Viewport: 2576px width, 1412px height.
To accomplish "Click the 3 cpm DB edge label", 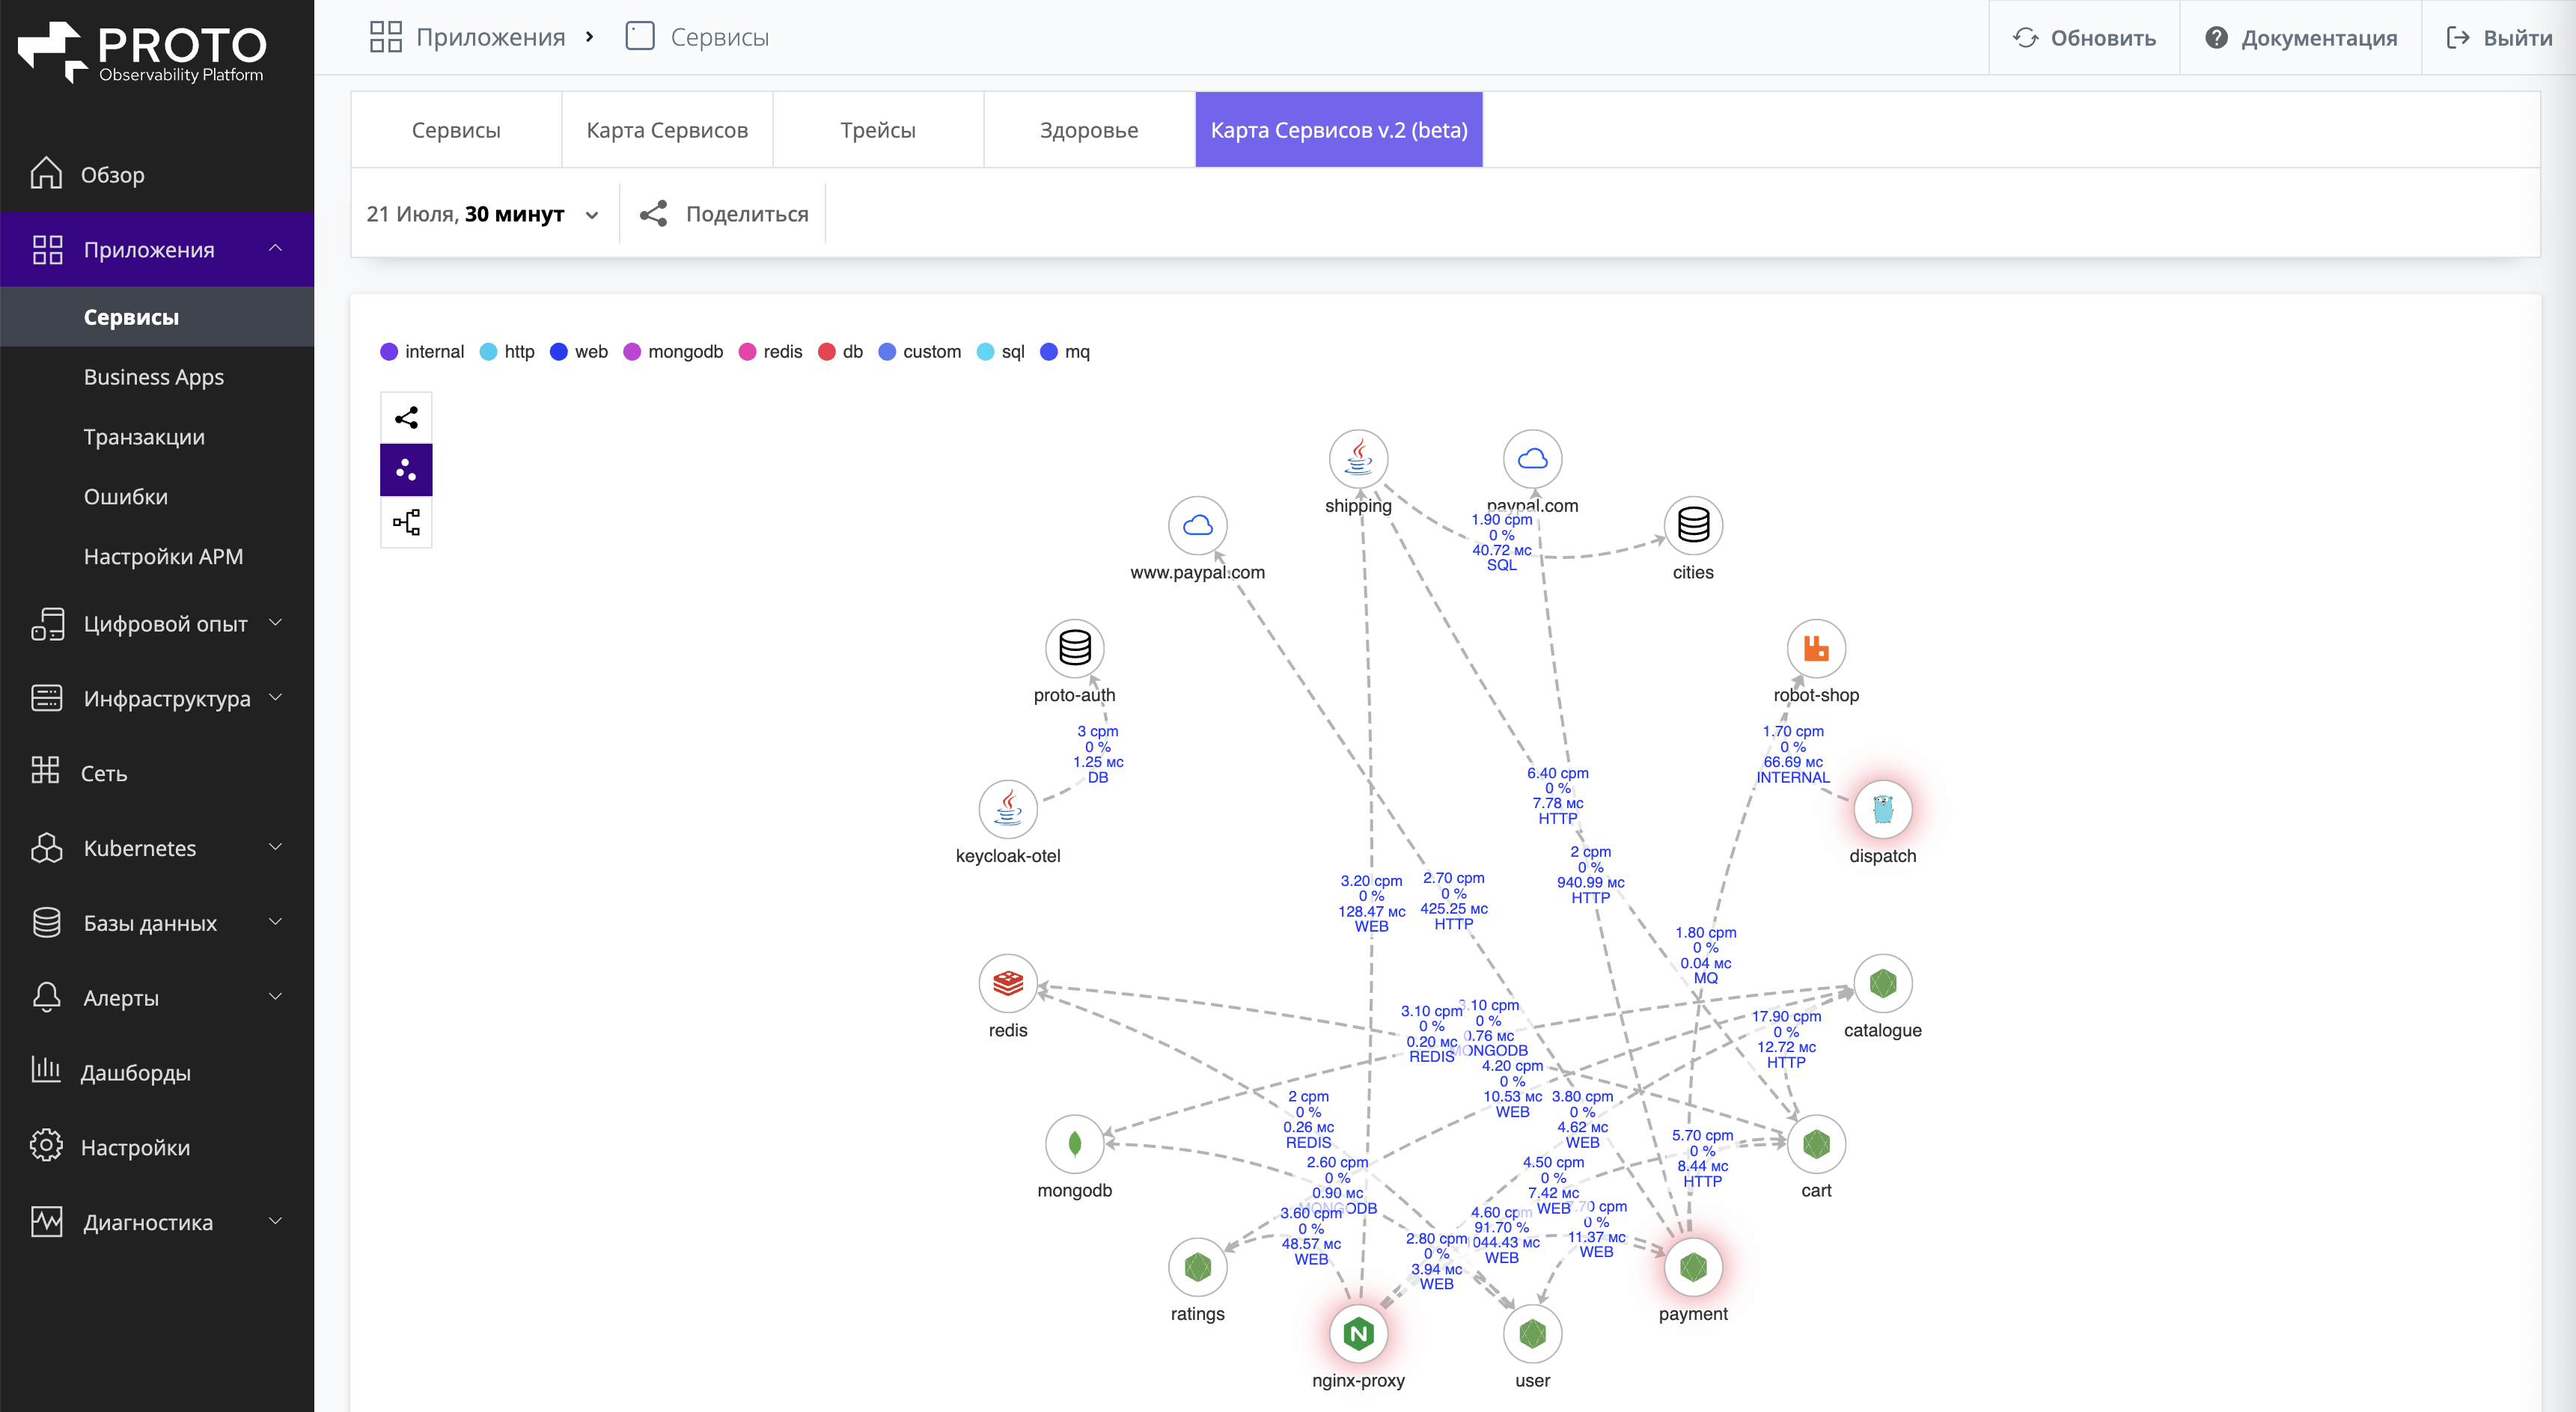I will 1098,754.
